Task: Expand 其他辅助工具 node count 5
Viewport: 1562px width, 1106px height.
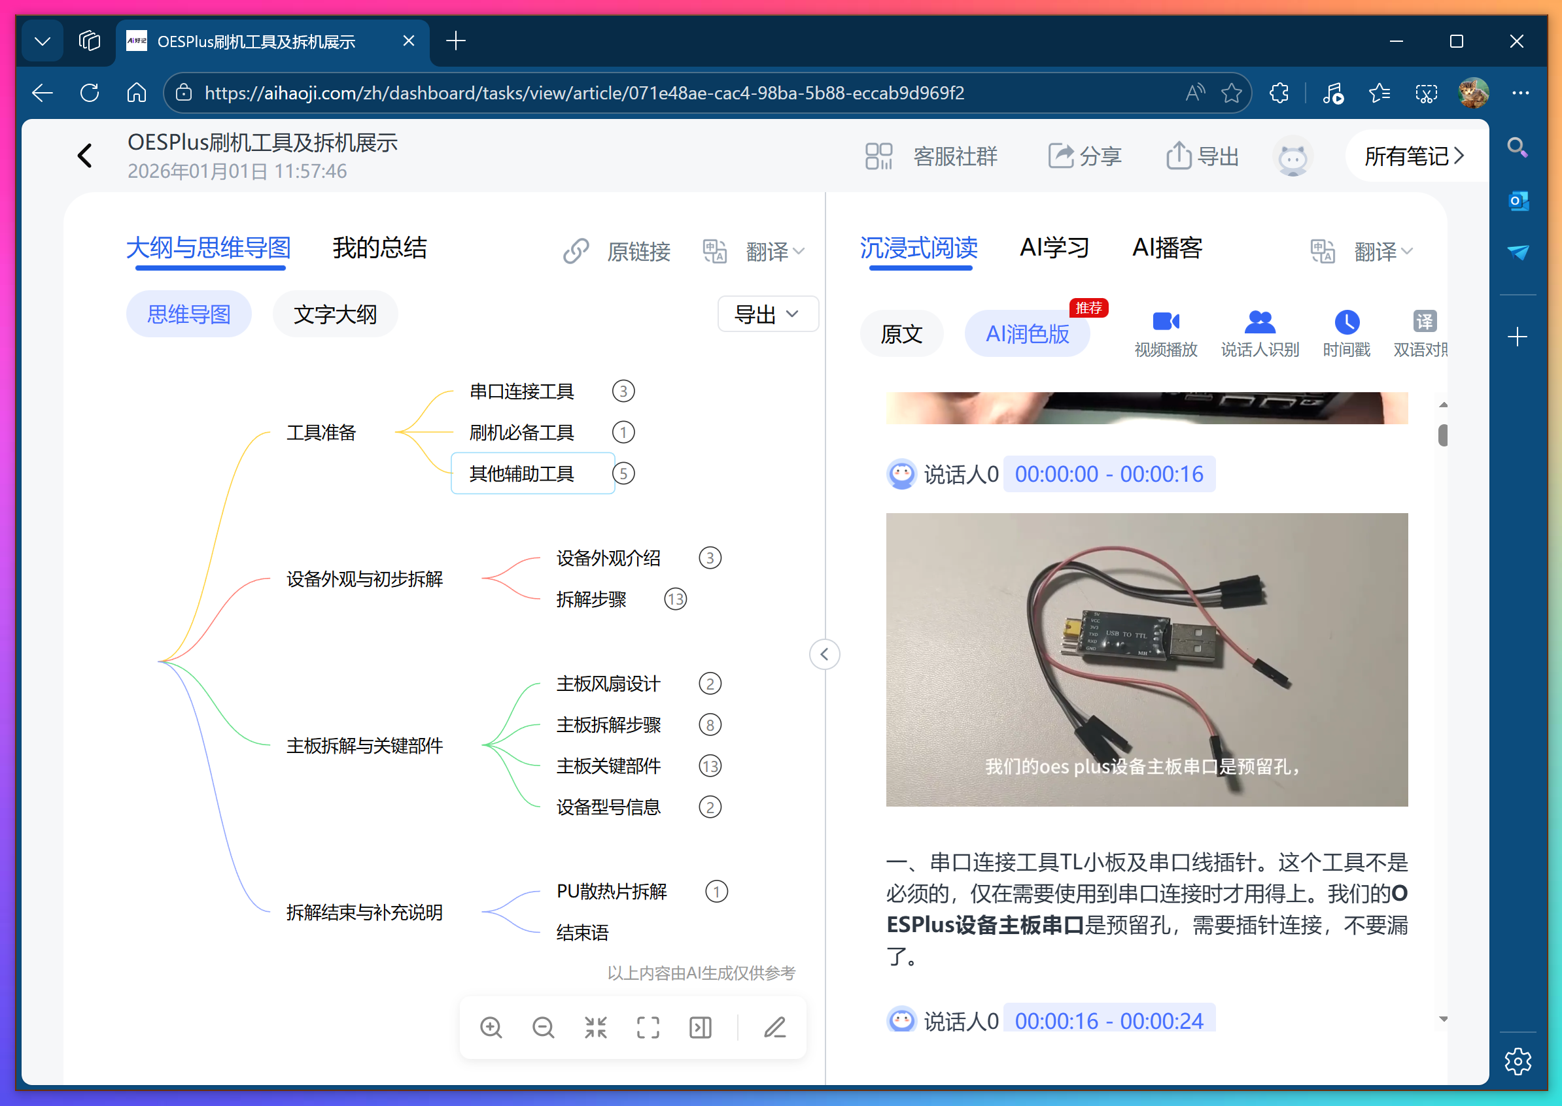Action: tap(623, 473)
